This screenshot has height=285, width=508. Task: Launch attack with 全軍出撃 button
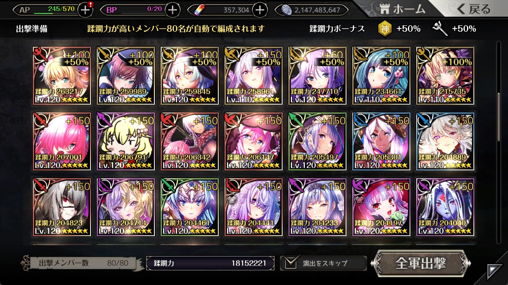(421, 263)
